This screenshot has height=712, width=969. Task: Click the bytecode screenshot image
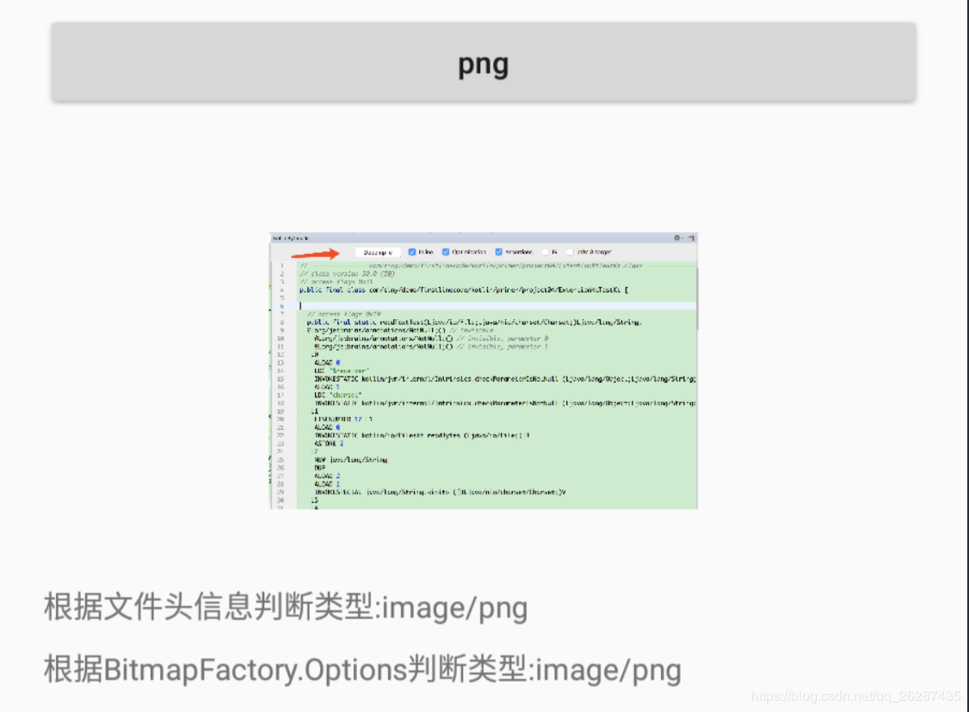[484, 370]
